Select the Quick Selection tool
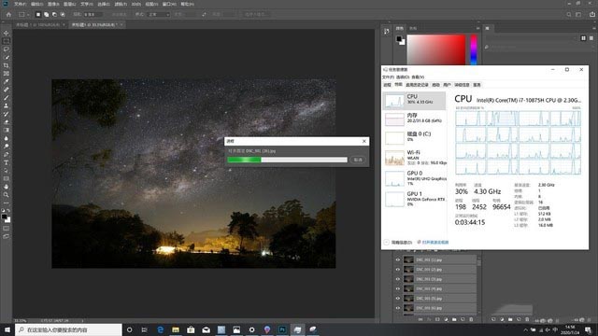 click(7, 57)
